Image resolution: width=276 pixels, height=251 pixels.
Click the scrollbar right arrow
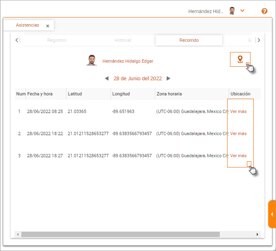(258, 234)
